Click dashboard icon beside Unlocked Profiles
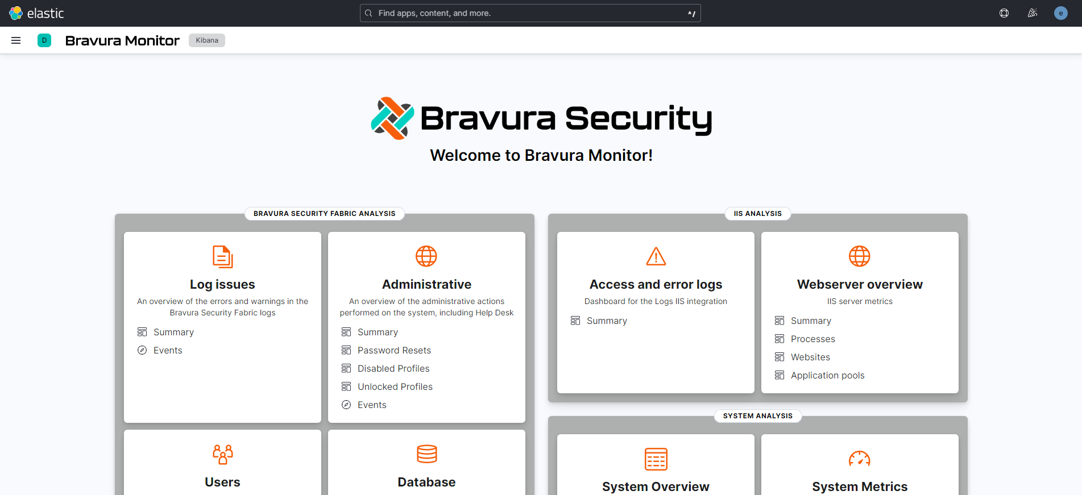This screenshot has height=495, width=1082. (x=346, y=386)
